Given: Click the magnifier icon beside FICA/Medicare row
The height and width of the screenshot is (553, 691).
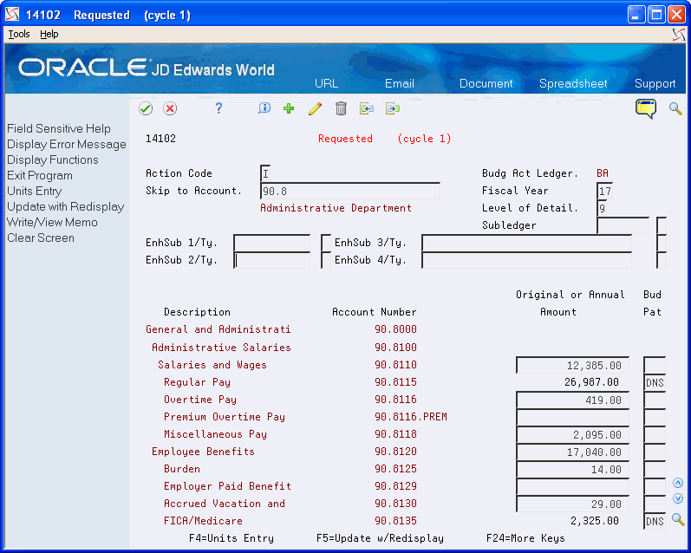Looking at the screenshot, I should click(678, 520).
